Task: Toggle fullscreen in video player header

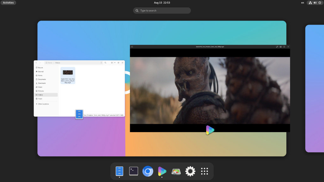Action: tap(277, 47)
